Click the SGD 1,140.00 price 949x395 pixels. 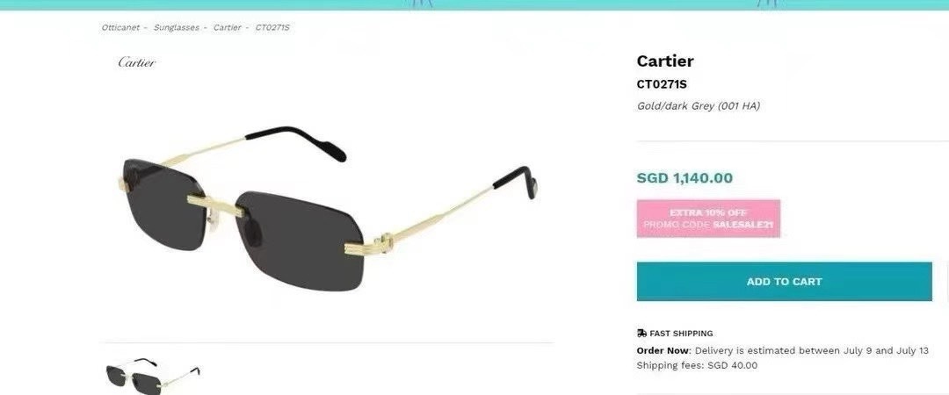pos(685,178)
